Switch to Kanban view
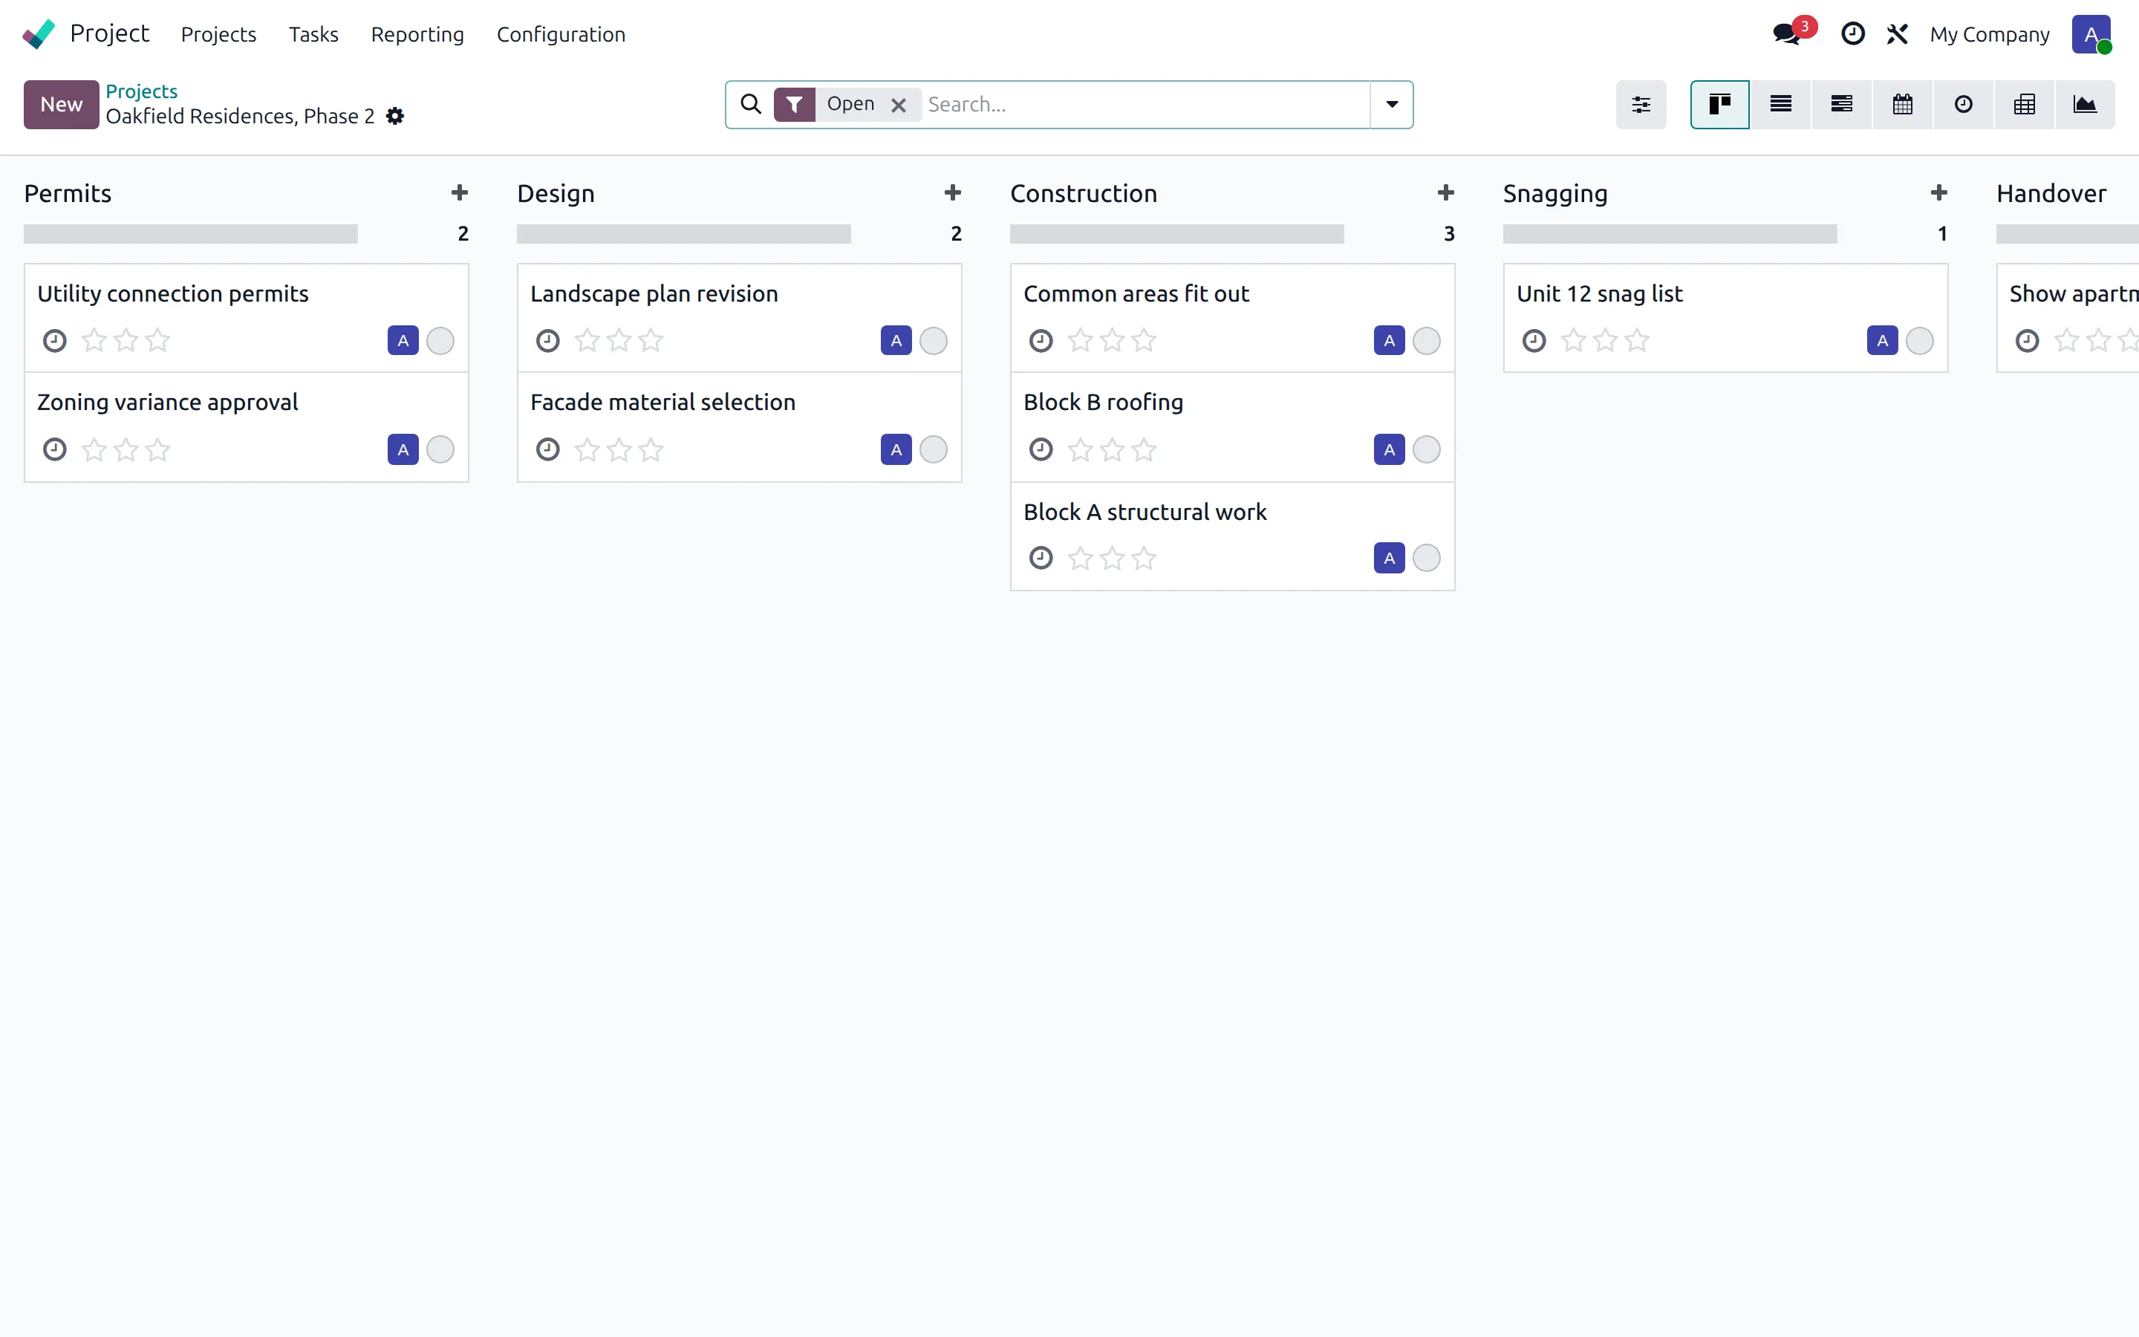Image resolution: width=2139 pixels, height=1337 pixels. click(x=1720, y=104)
